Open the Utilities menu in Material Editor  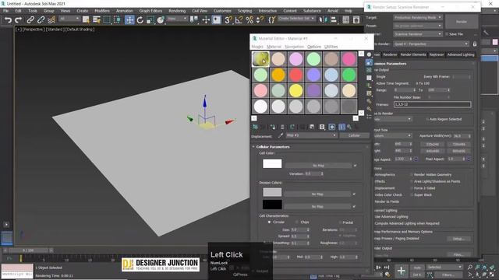[331, 47]
